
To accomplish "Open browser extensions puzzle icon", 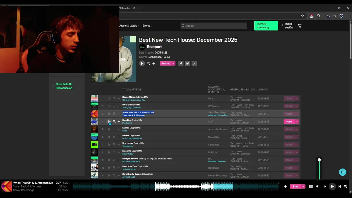I will tap(318, 16).
